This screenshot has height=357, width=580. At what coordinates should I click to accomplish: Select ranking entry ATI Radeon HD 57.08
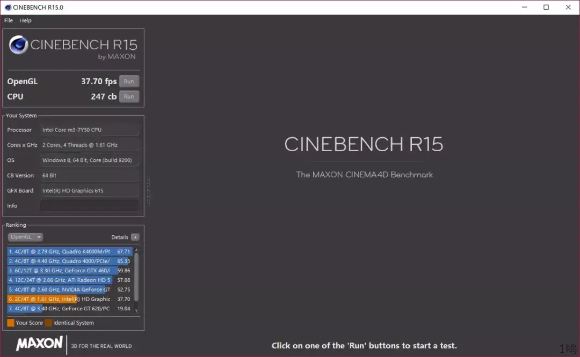point(69,280)
